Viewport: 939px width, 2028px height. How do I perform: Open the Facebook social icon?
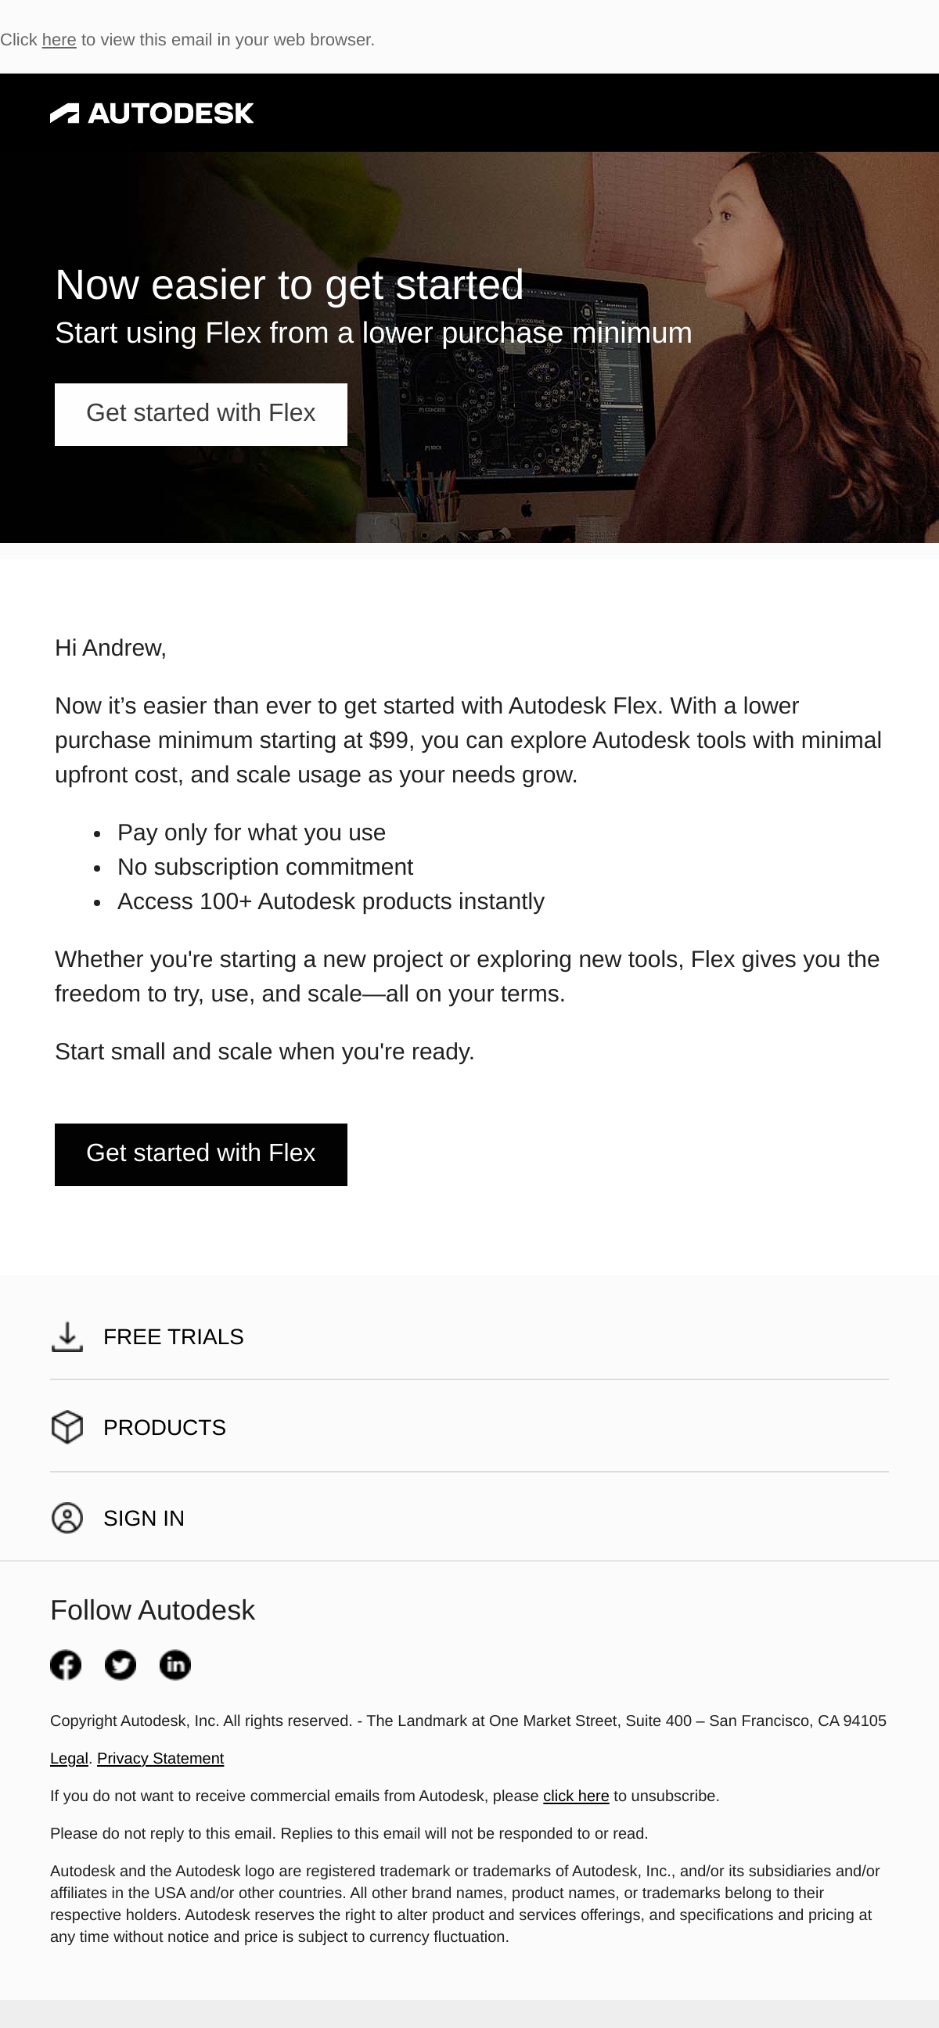tap(65, 1664)
